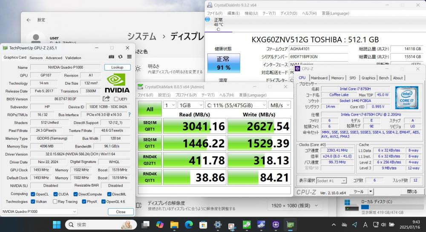The height and width of the screenshot is (232, 426).
Task: Click the Close button in GPU-Z
Action: click(121, 212)
